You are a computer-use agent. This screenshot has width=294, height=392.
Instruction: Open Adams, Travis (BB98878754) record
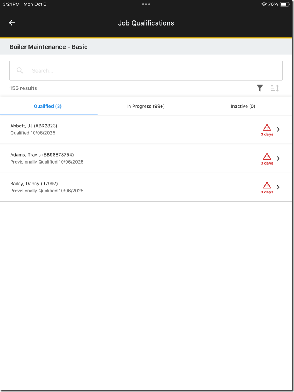pos(42,155)
